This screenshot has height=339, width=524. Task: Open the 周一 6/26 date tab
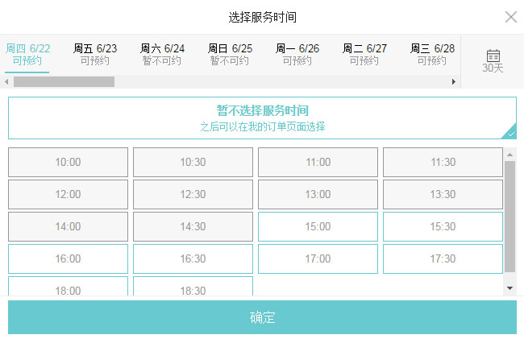point(297,54)
